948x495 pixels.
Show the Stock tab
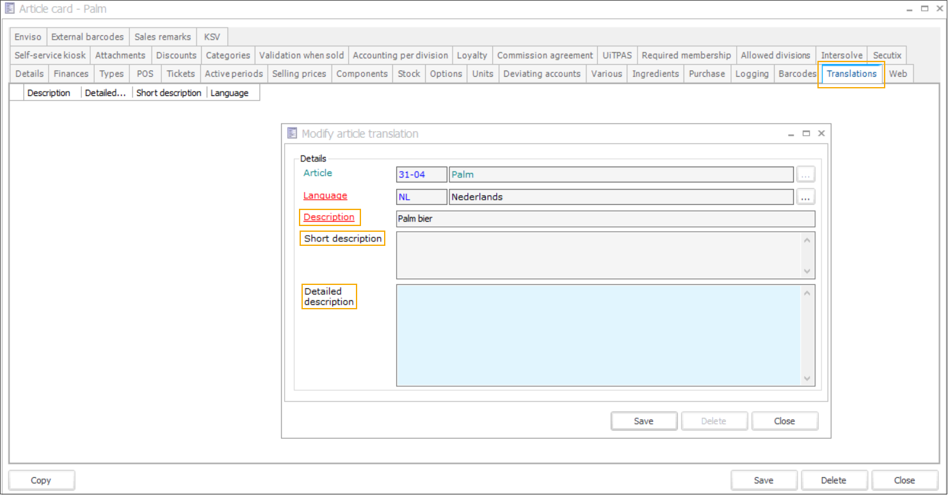click(408, 74)
